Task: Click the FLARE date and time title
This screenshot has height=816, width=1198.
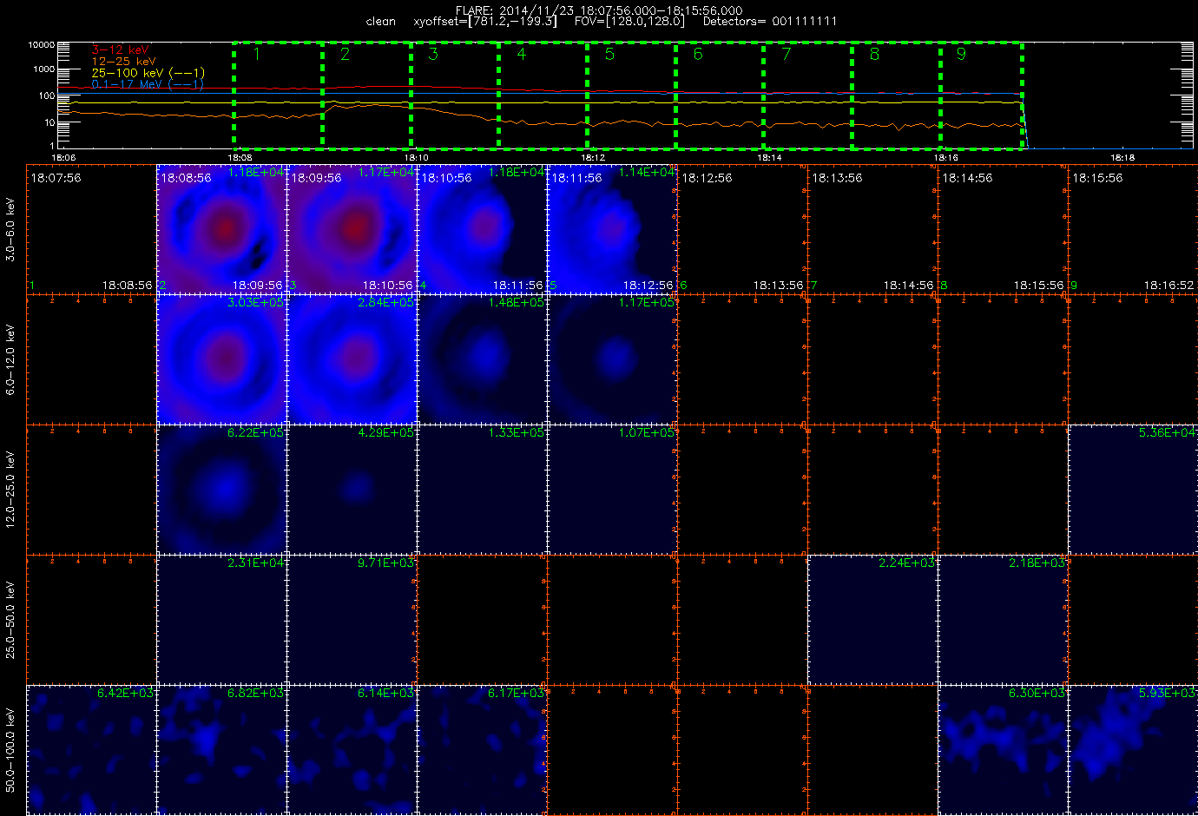Action: tap(599, 10)
